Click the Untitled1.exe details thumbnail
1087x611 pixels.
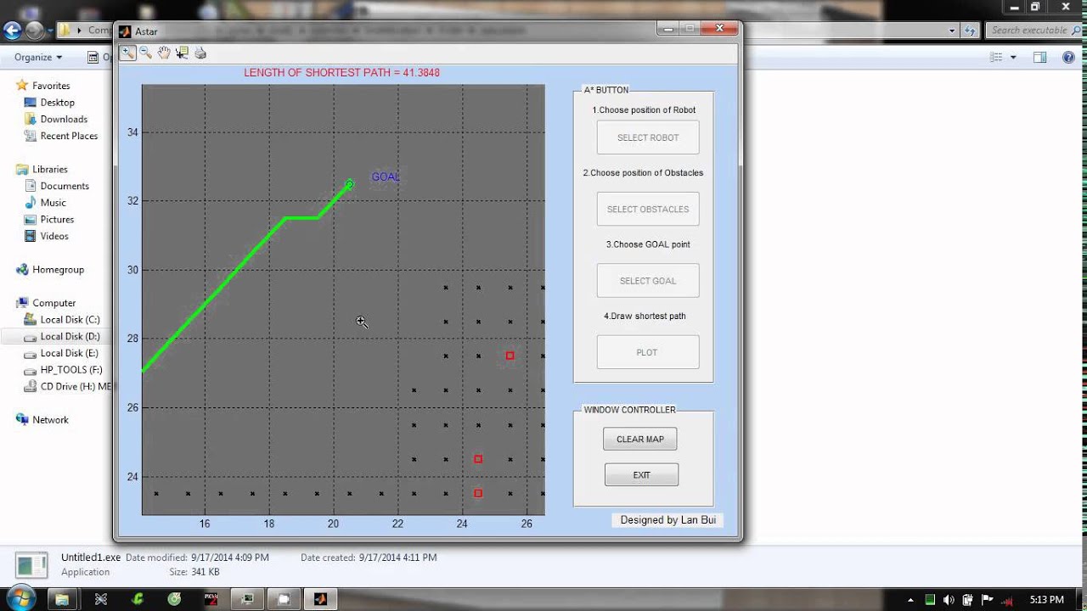click(32, 565)
